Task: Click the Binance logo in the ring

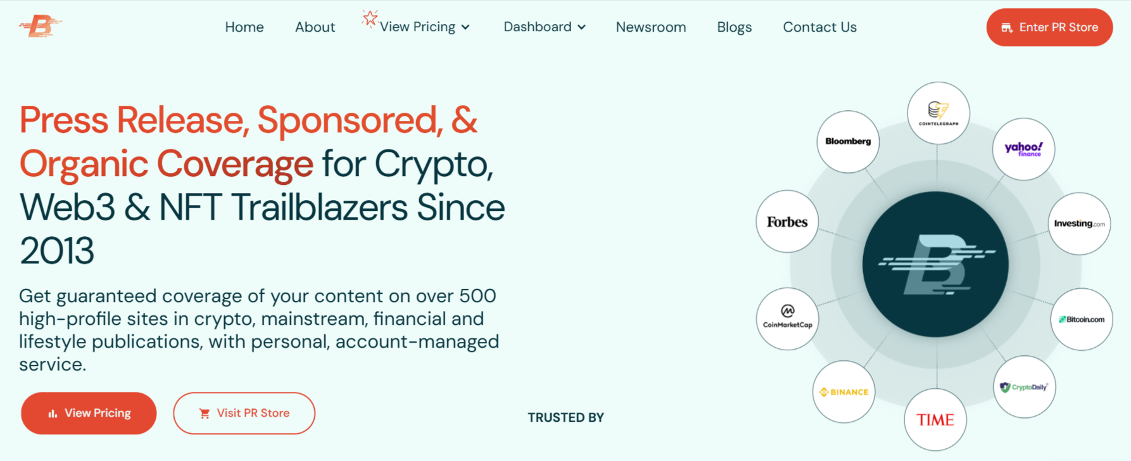Action: point(844,393)
